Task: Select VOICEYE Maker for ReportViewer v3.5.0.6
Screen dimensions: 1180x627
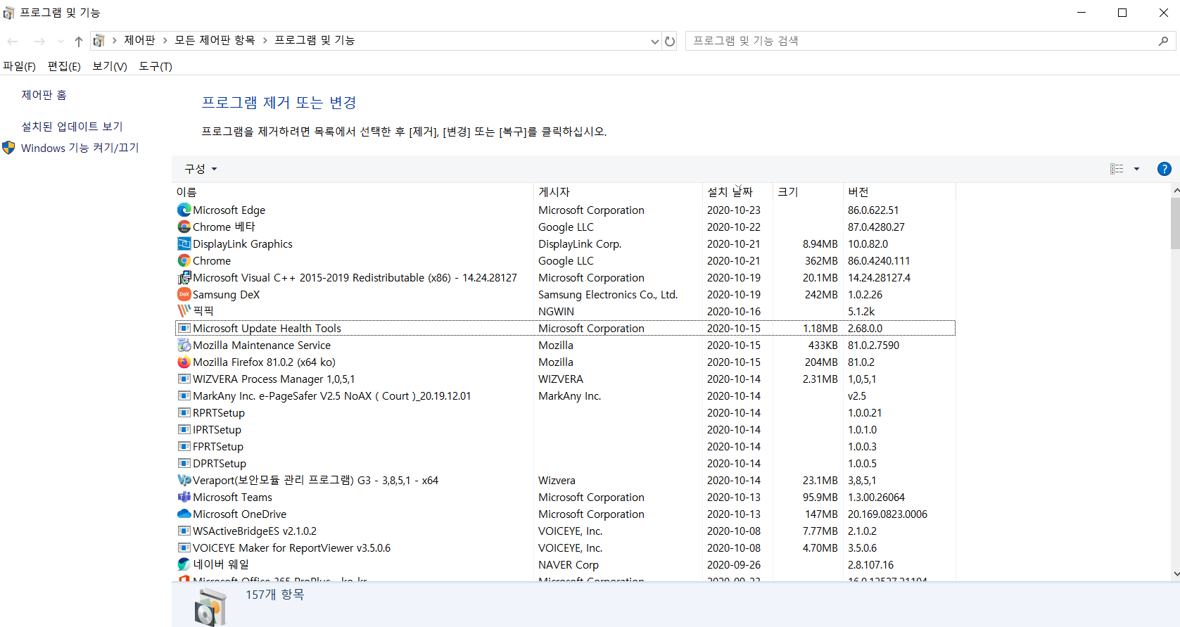Action: (x=565, y=547)
